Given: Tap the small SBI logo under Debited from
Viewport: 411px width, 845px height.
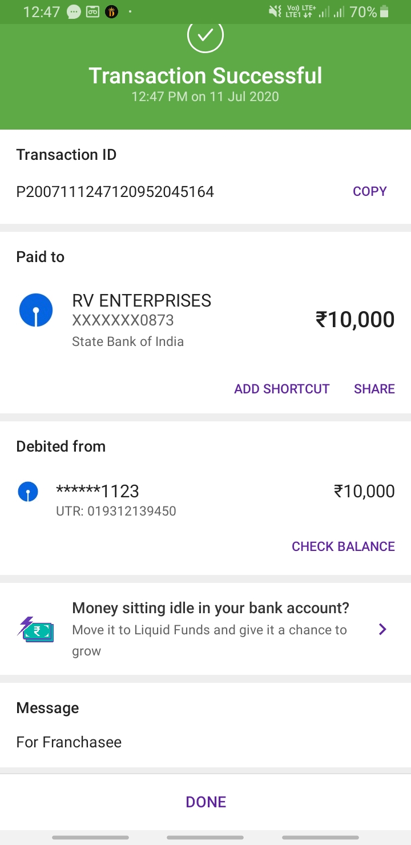Looking at the screenshot, I should tap(28, 491).
